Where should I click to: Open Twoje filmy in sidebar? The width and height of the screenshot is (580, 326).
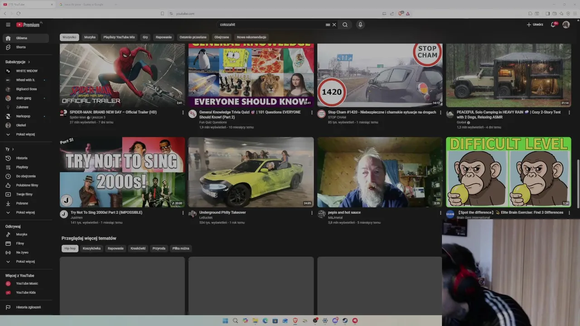tap(25, 194)
